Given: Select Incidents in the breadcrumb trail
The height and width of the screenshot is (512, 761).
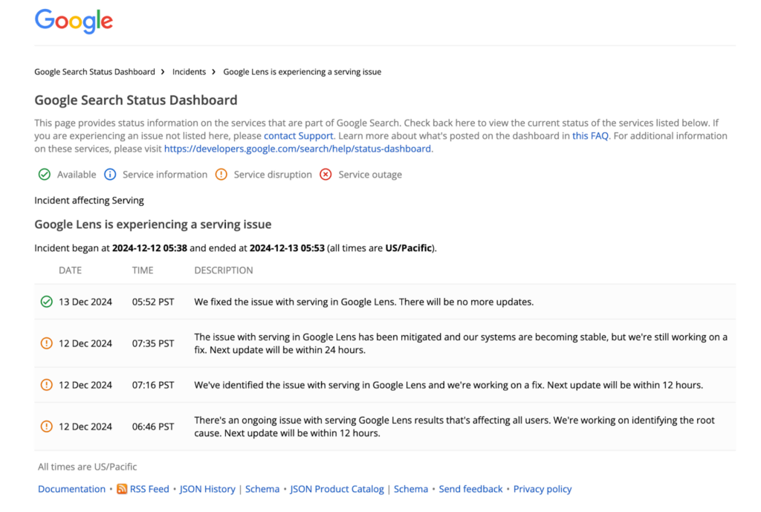Looking at the screenshot, I should 189,71.
